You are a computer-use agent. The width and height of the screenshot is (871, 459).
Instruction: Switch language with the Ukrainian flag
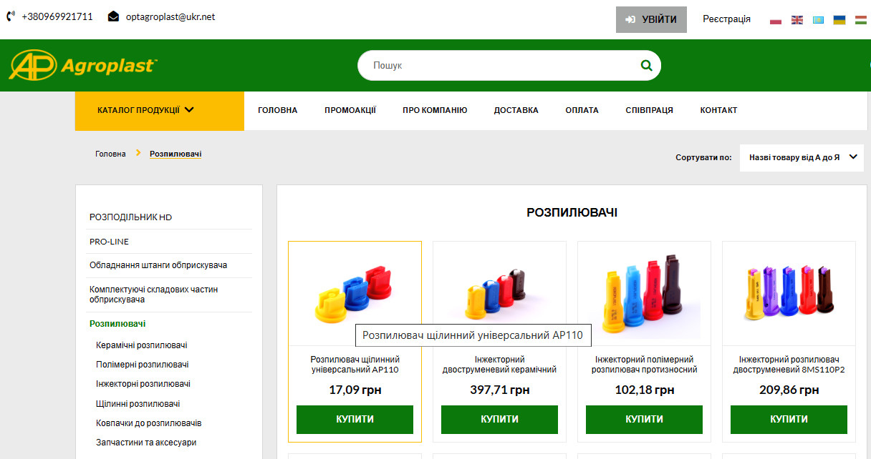[839, 20]
